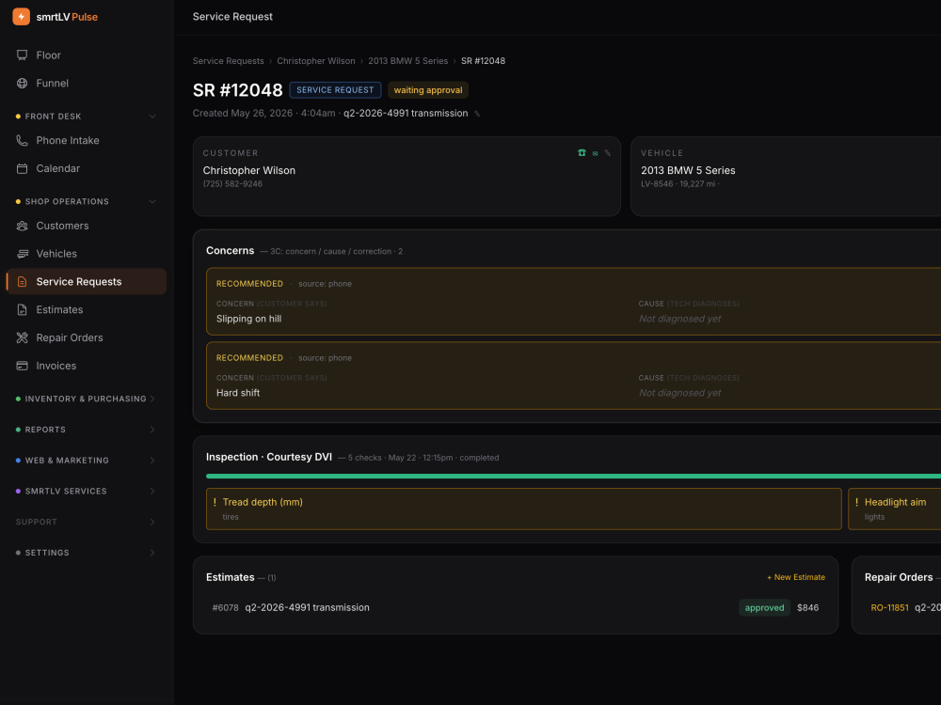This screenshot has height=705, width=941.
Task: Collapse the Shop Operations section
Action: tap(152, 201)
